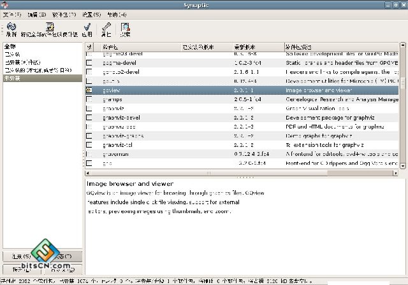Click the horizontal scrollbar's right arrow
The width and height of the screenshot is (408, 285).
click(x=396, y=173)
